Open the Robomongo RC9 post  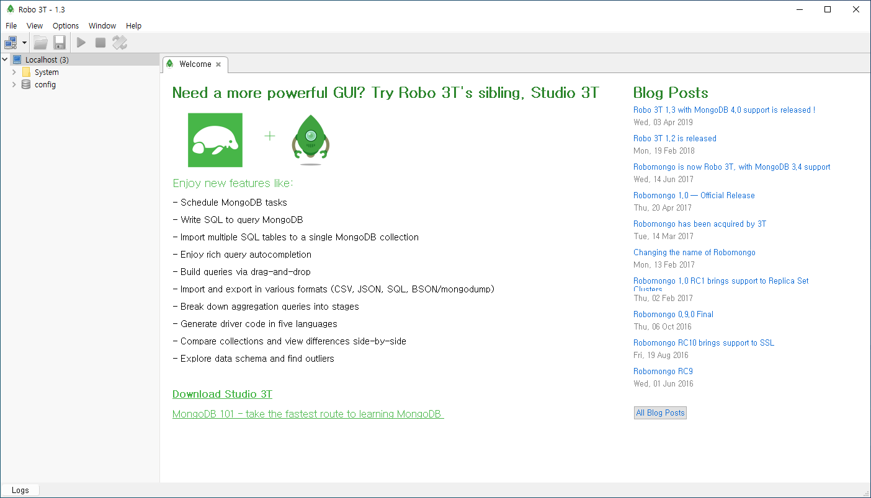click(663, 371)
